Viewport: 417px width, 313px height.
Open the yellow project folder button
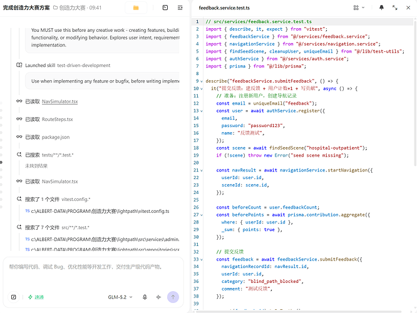pyautogui.click(x=136, y=8)
